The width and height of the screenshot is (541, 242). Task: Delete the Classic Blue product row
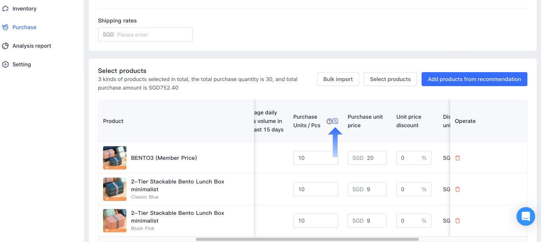(457, 189)
